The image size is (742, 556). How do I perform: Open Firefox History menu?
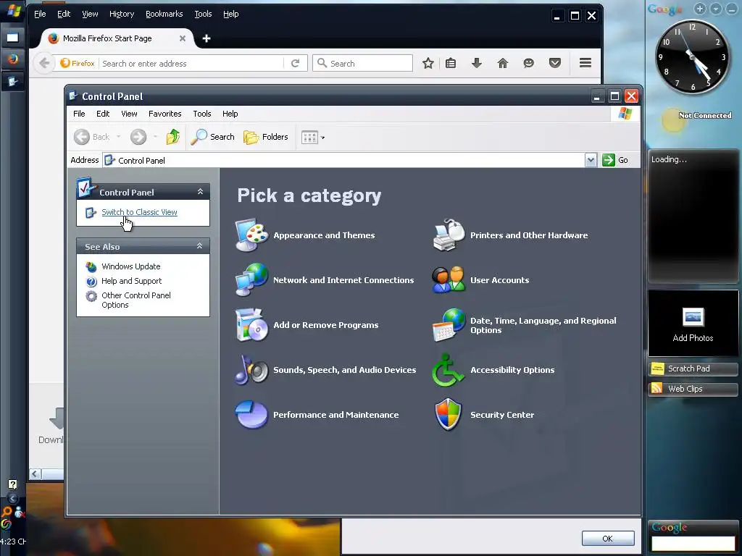pyautogui.click(x=122, y=14)
